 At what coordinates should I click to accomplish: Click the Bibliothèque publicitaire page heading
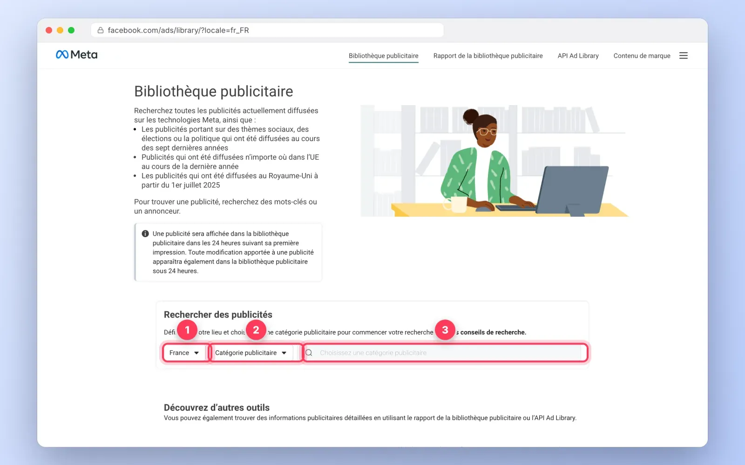click(214, 92)
